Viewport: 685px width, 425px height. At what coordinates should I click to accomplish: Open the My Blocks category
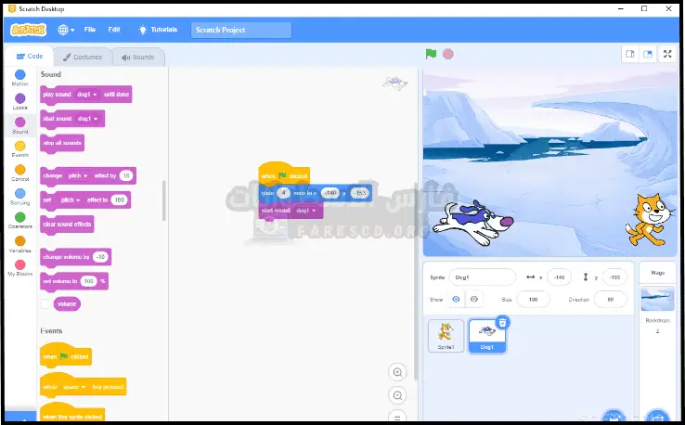(19, 266)
